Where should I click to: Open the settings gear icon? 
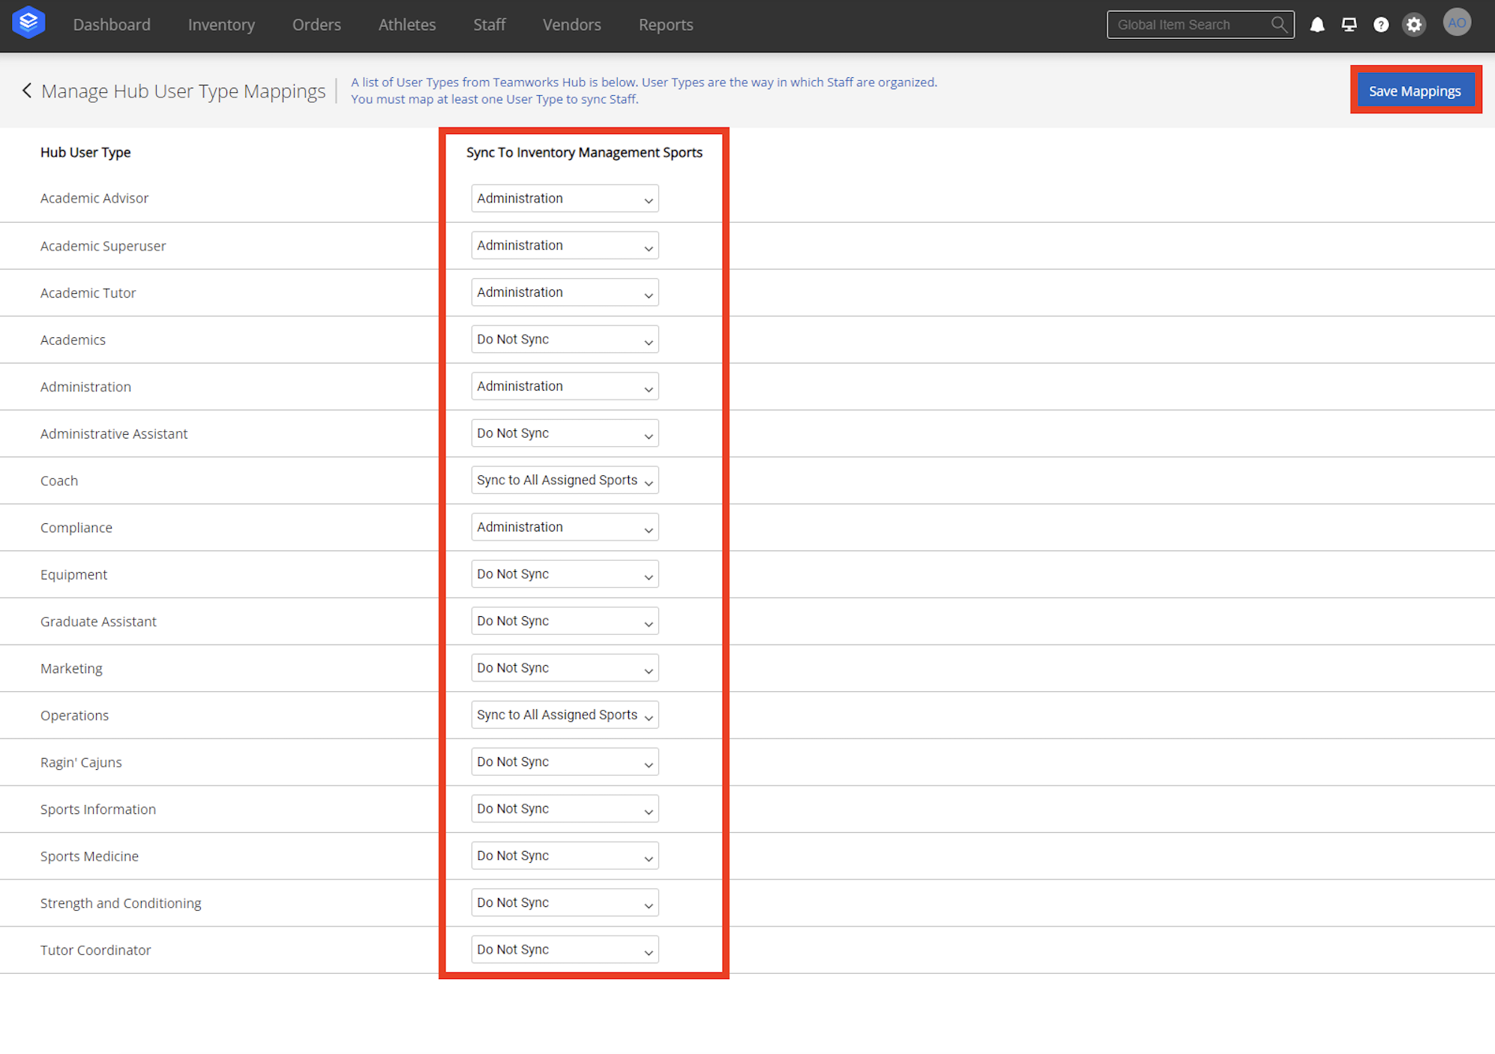coord(1414,24)
